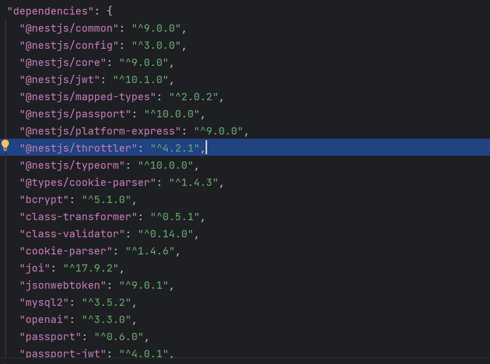The image size is (490, 364).
Task: Select the "@nestjs/platform-express" key
Action: click(x=100, y=131)
